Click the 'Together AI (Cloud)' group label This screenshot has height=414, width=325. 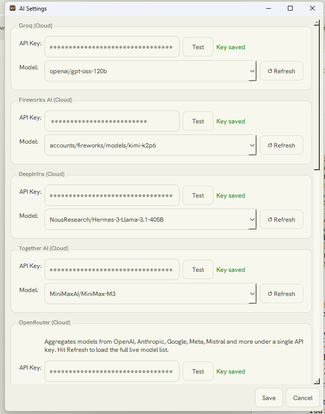pos(43,248)
